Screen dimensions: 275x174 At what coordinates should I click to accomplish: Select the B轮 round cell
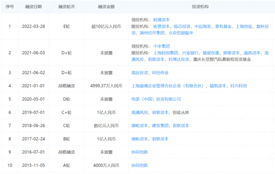pyautogui.click(x=67, y=139)
